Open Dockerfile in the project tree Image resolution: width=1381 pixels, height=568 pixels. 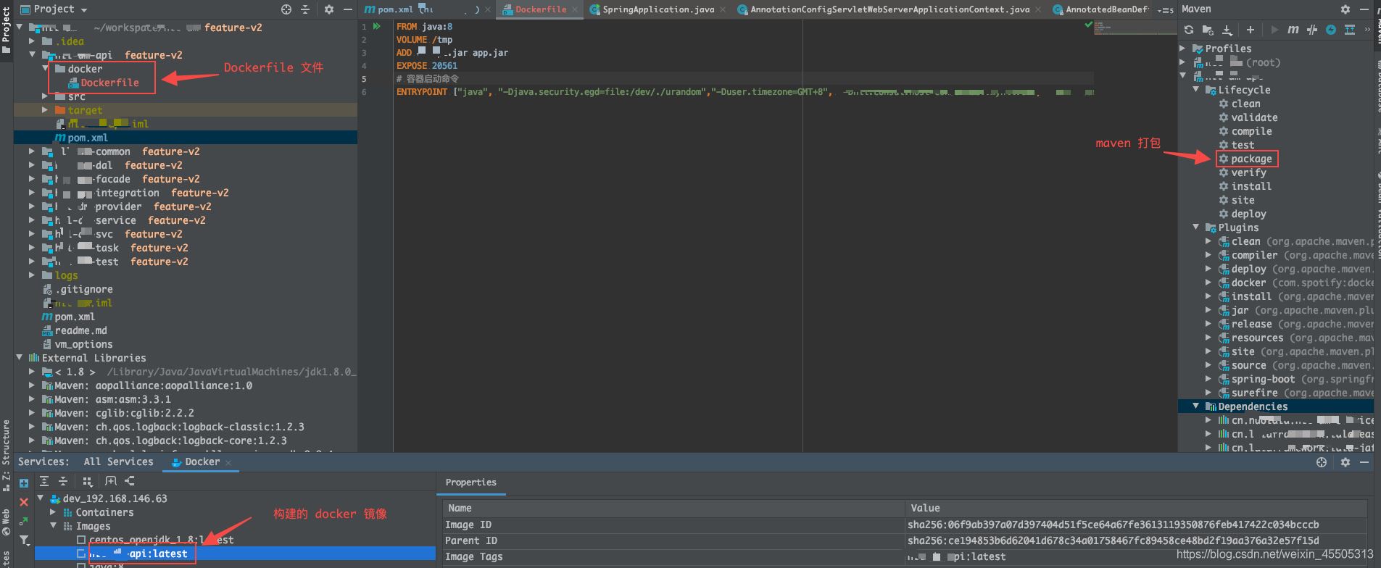pos(109,83)
